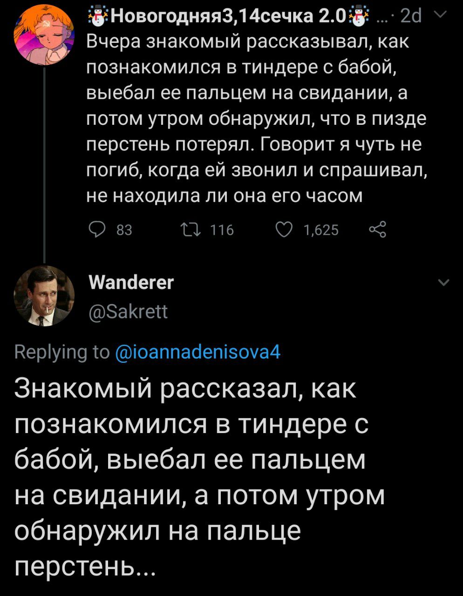
Task: Open the @Sakrett handle
Action: [x=128, y=311]
